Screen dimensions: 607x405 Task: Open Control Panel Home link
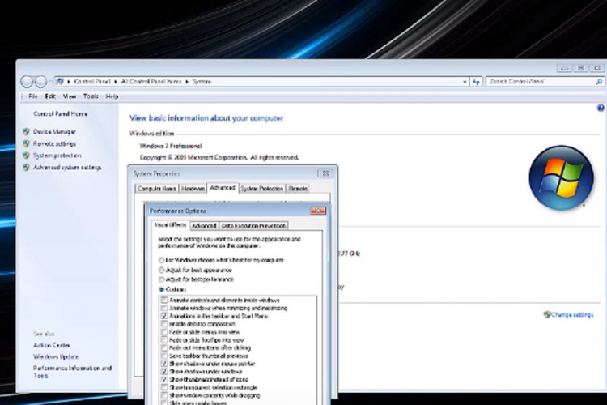[x=61, y=114]
